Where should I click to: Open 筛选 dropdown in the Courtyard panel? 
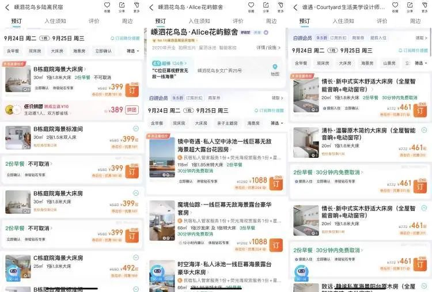[420, 63]
